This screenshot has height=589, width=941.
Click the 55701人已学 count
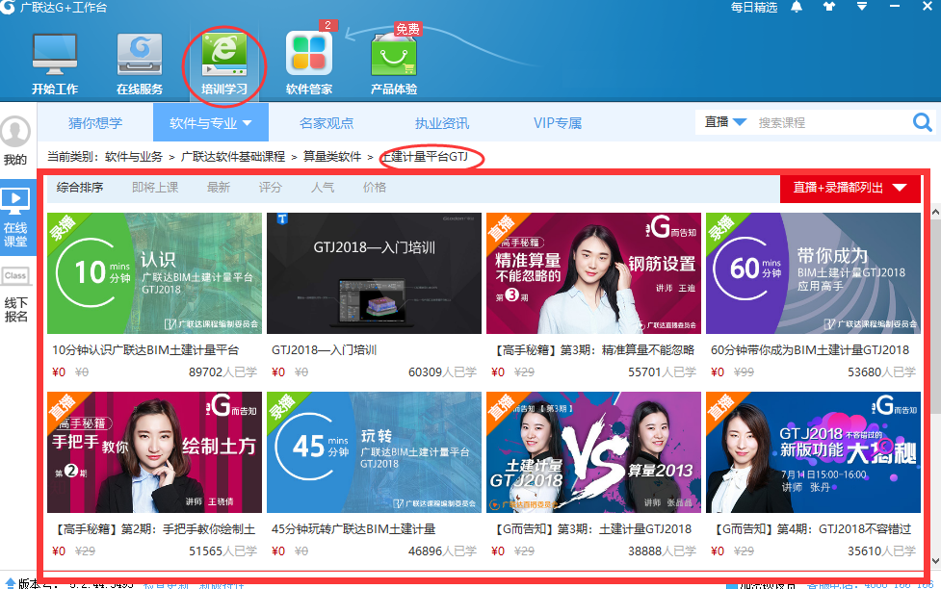coord(662,371)
